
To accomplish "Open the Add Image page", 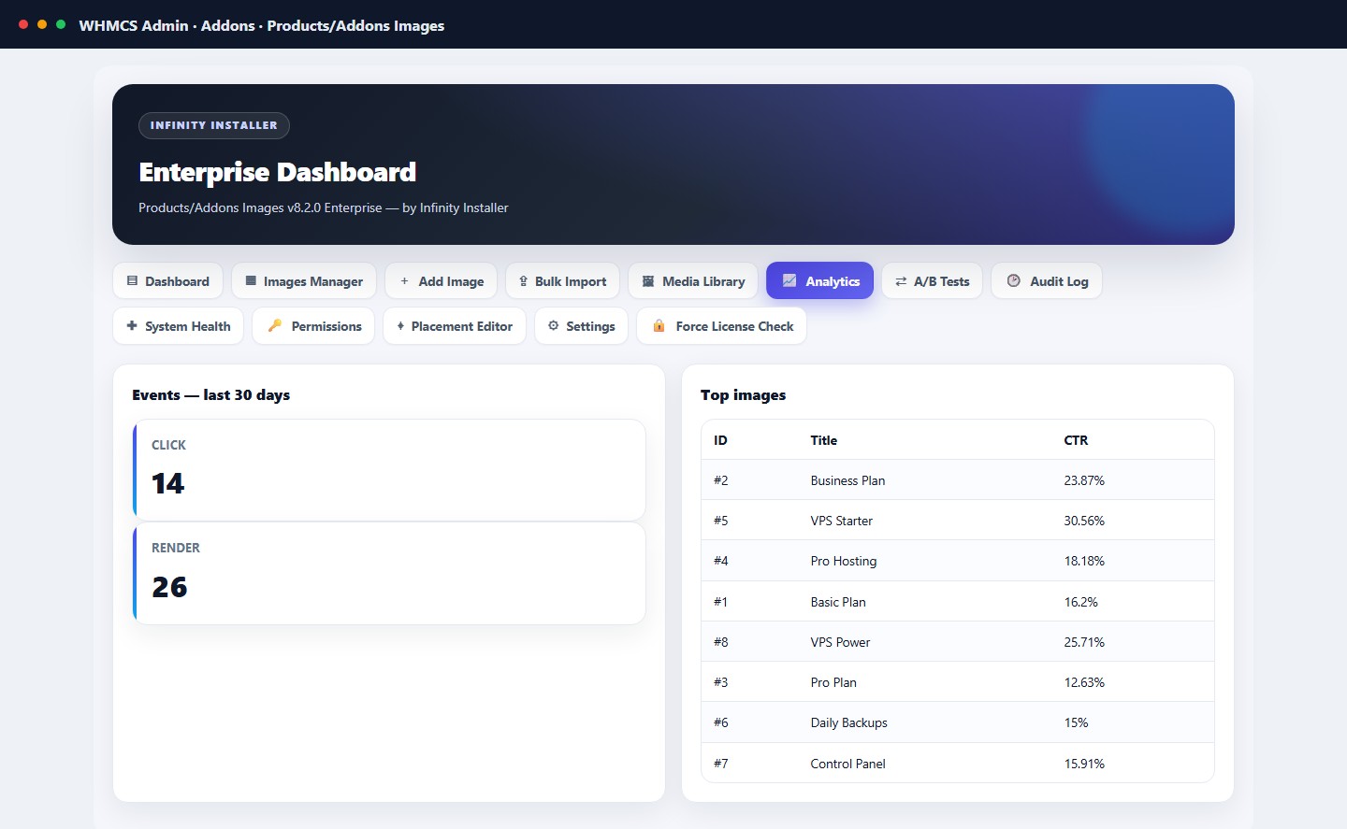I will (x=441, y=281).
